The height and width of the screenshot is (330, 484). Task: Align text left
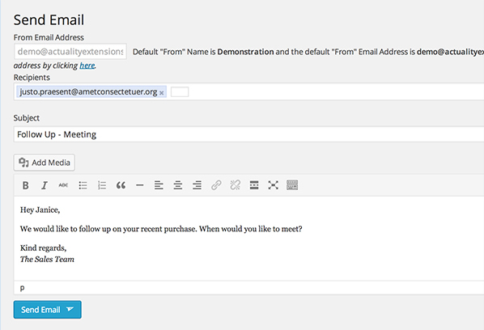[159, 185]
